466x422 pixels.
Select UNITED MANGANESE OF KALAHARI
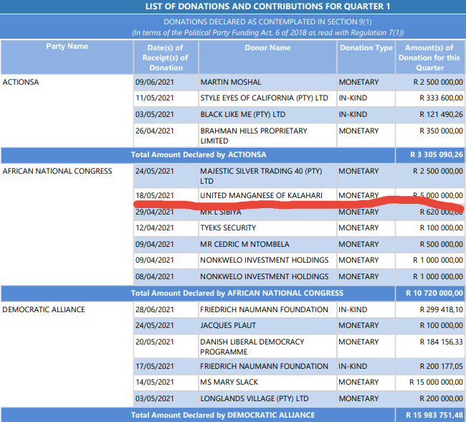click(261, 195)
